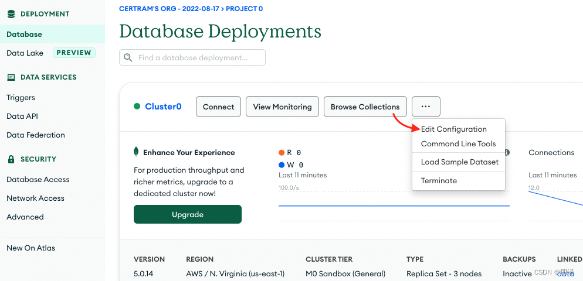Click the 5.0.14 version value

click(x=144, y=274)
